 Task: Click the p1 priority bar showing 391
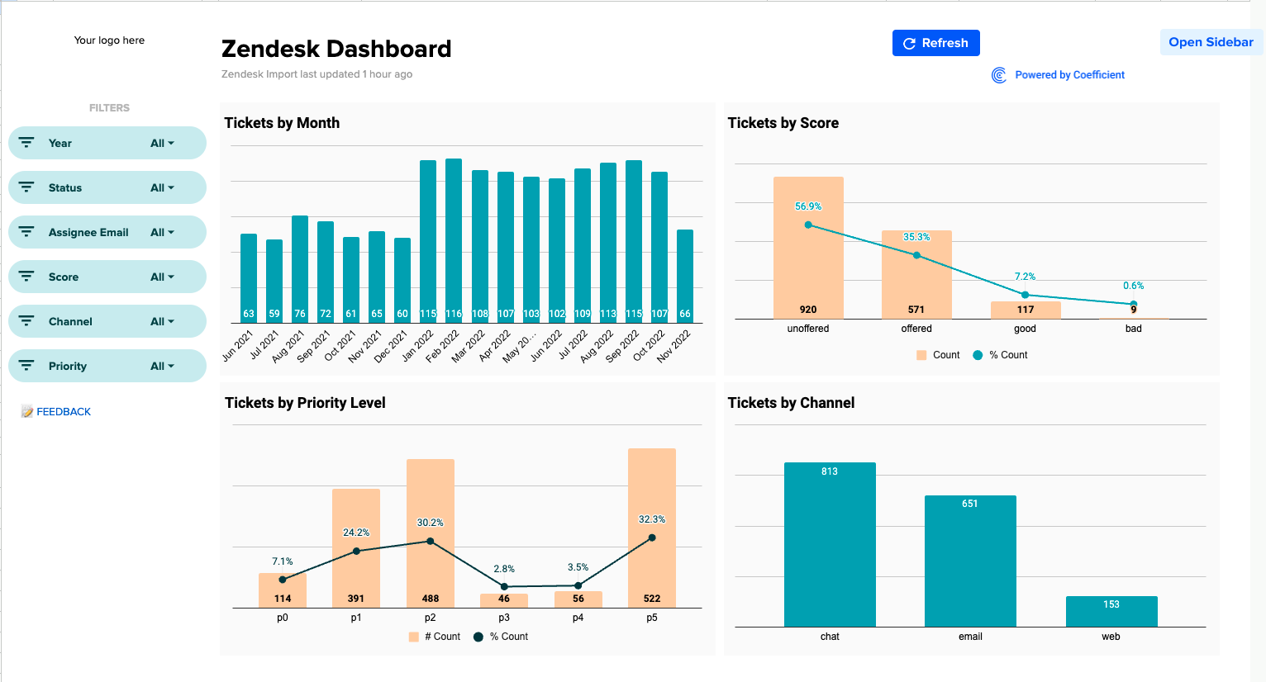356,548
